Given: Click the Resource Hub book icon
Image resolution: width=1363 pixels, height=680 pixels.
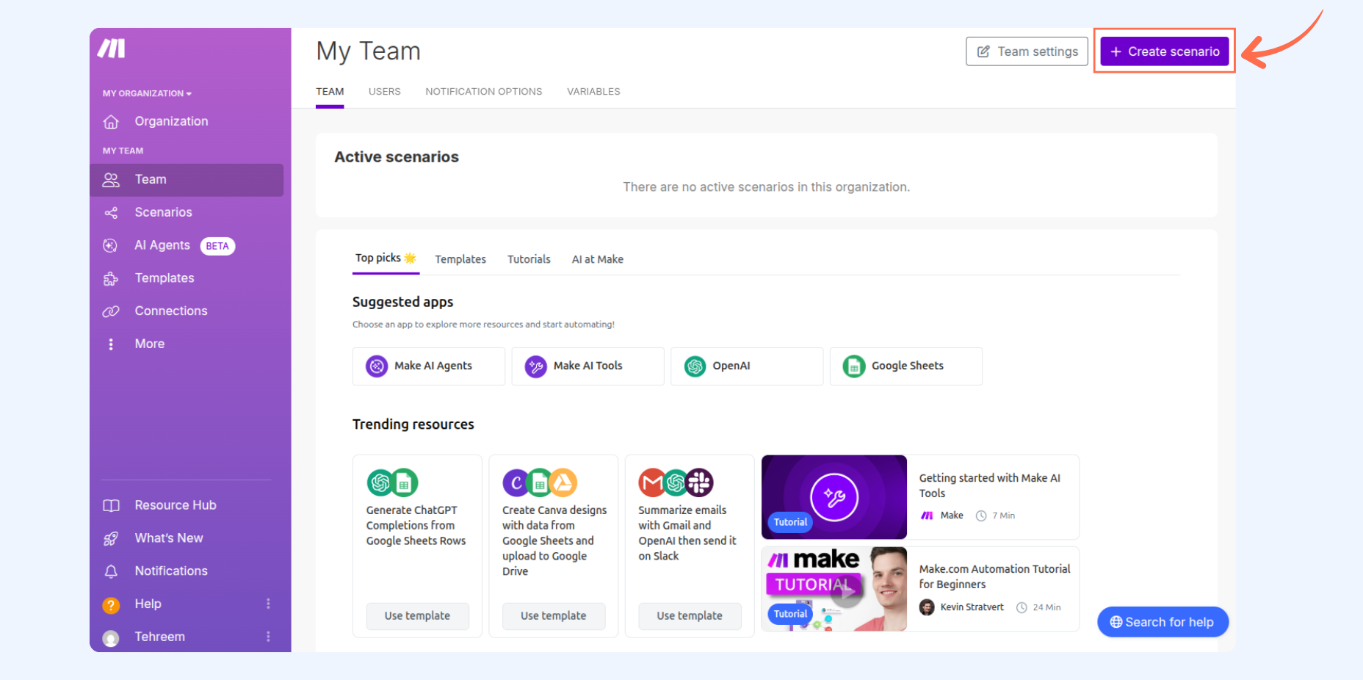Looking at the screenshot, I should (x=111, y=506).
